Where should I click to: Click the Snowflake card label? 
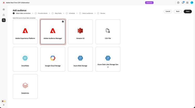pyautogui.click(x=25, y=66)
